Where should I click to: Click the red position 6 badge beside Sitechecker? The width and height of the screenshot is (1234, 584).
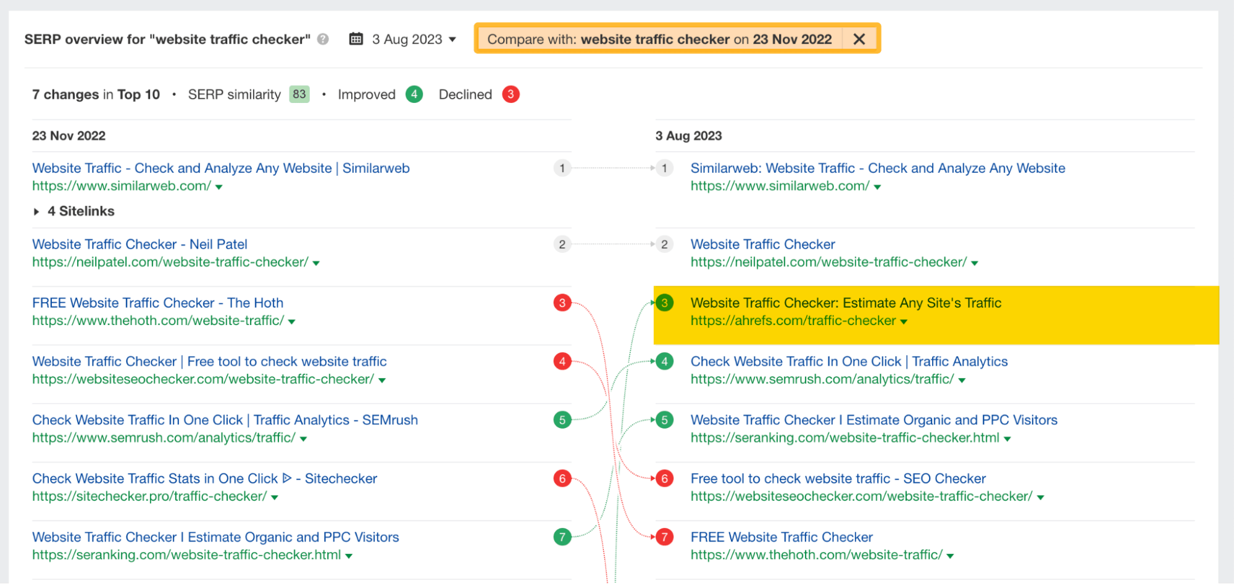coord(562,479)
